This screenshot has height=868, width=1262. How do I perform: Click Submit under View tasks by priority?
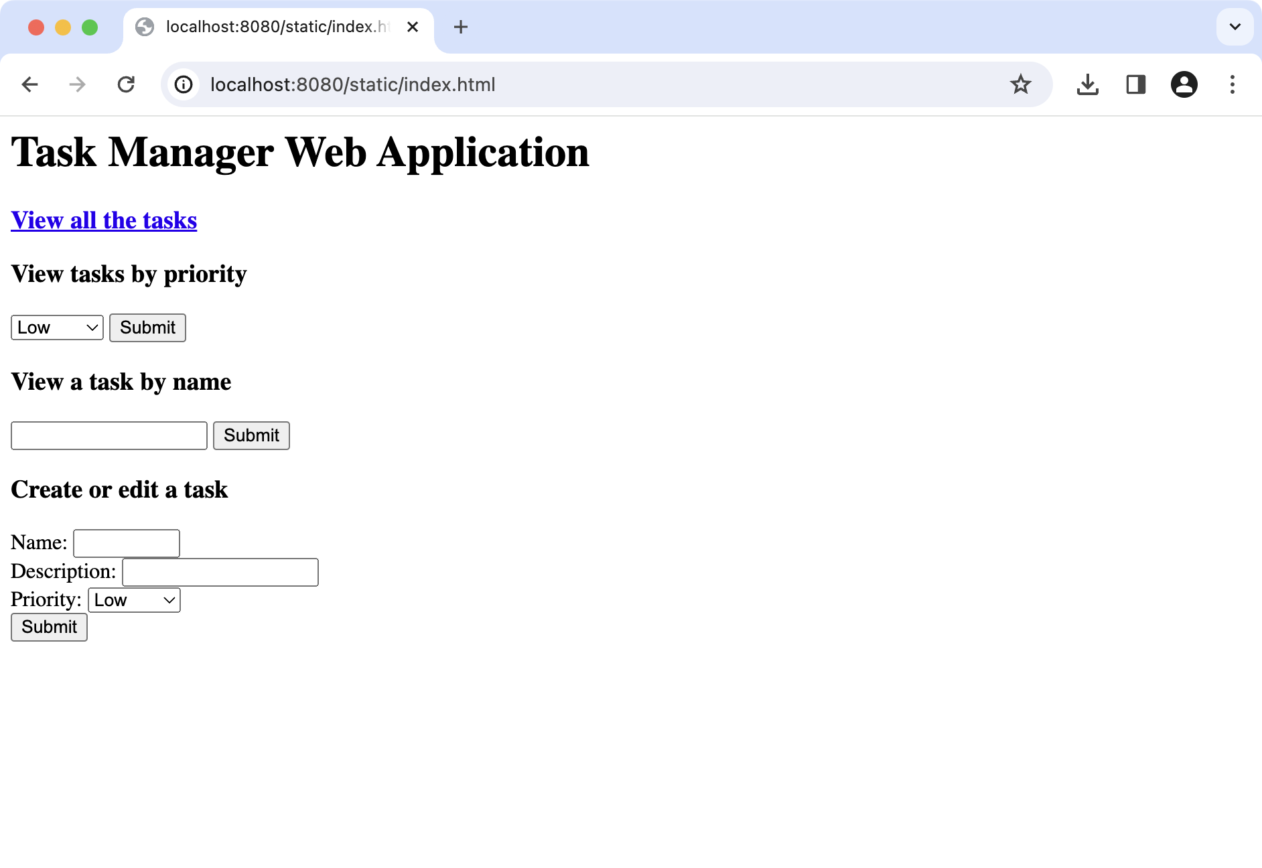point(147,328)
